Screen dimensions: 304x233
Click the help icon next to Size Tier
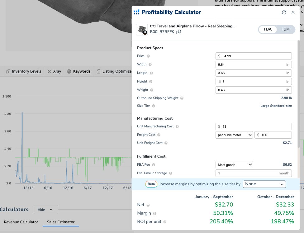pyautogui.click(x=153, y=106)
